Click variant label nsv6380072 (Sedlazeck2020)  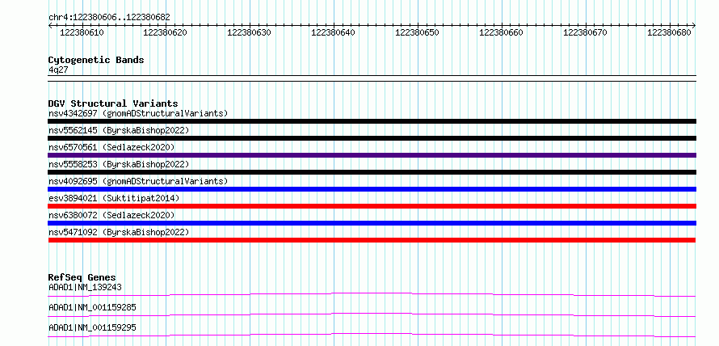[111, 215]
